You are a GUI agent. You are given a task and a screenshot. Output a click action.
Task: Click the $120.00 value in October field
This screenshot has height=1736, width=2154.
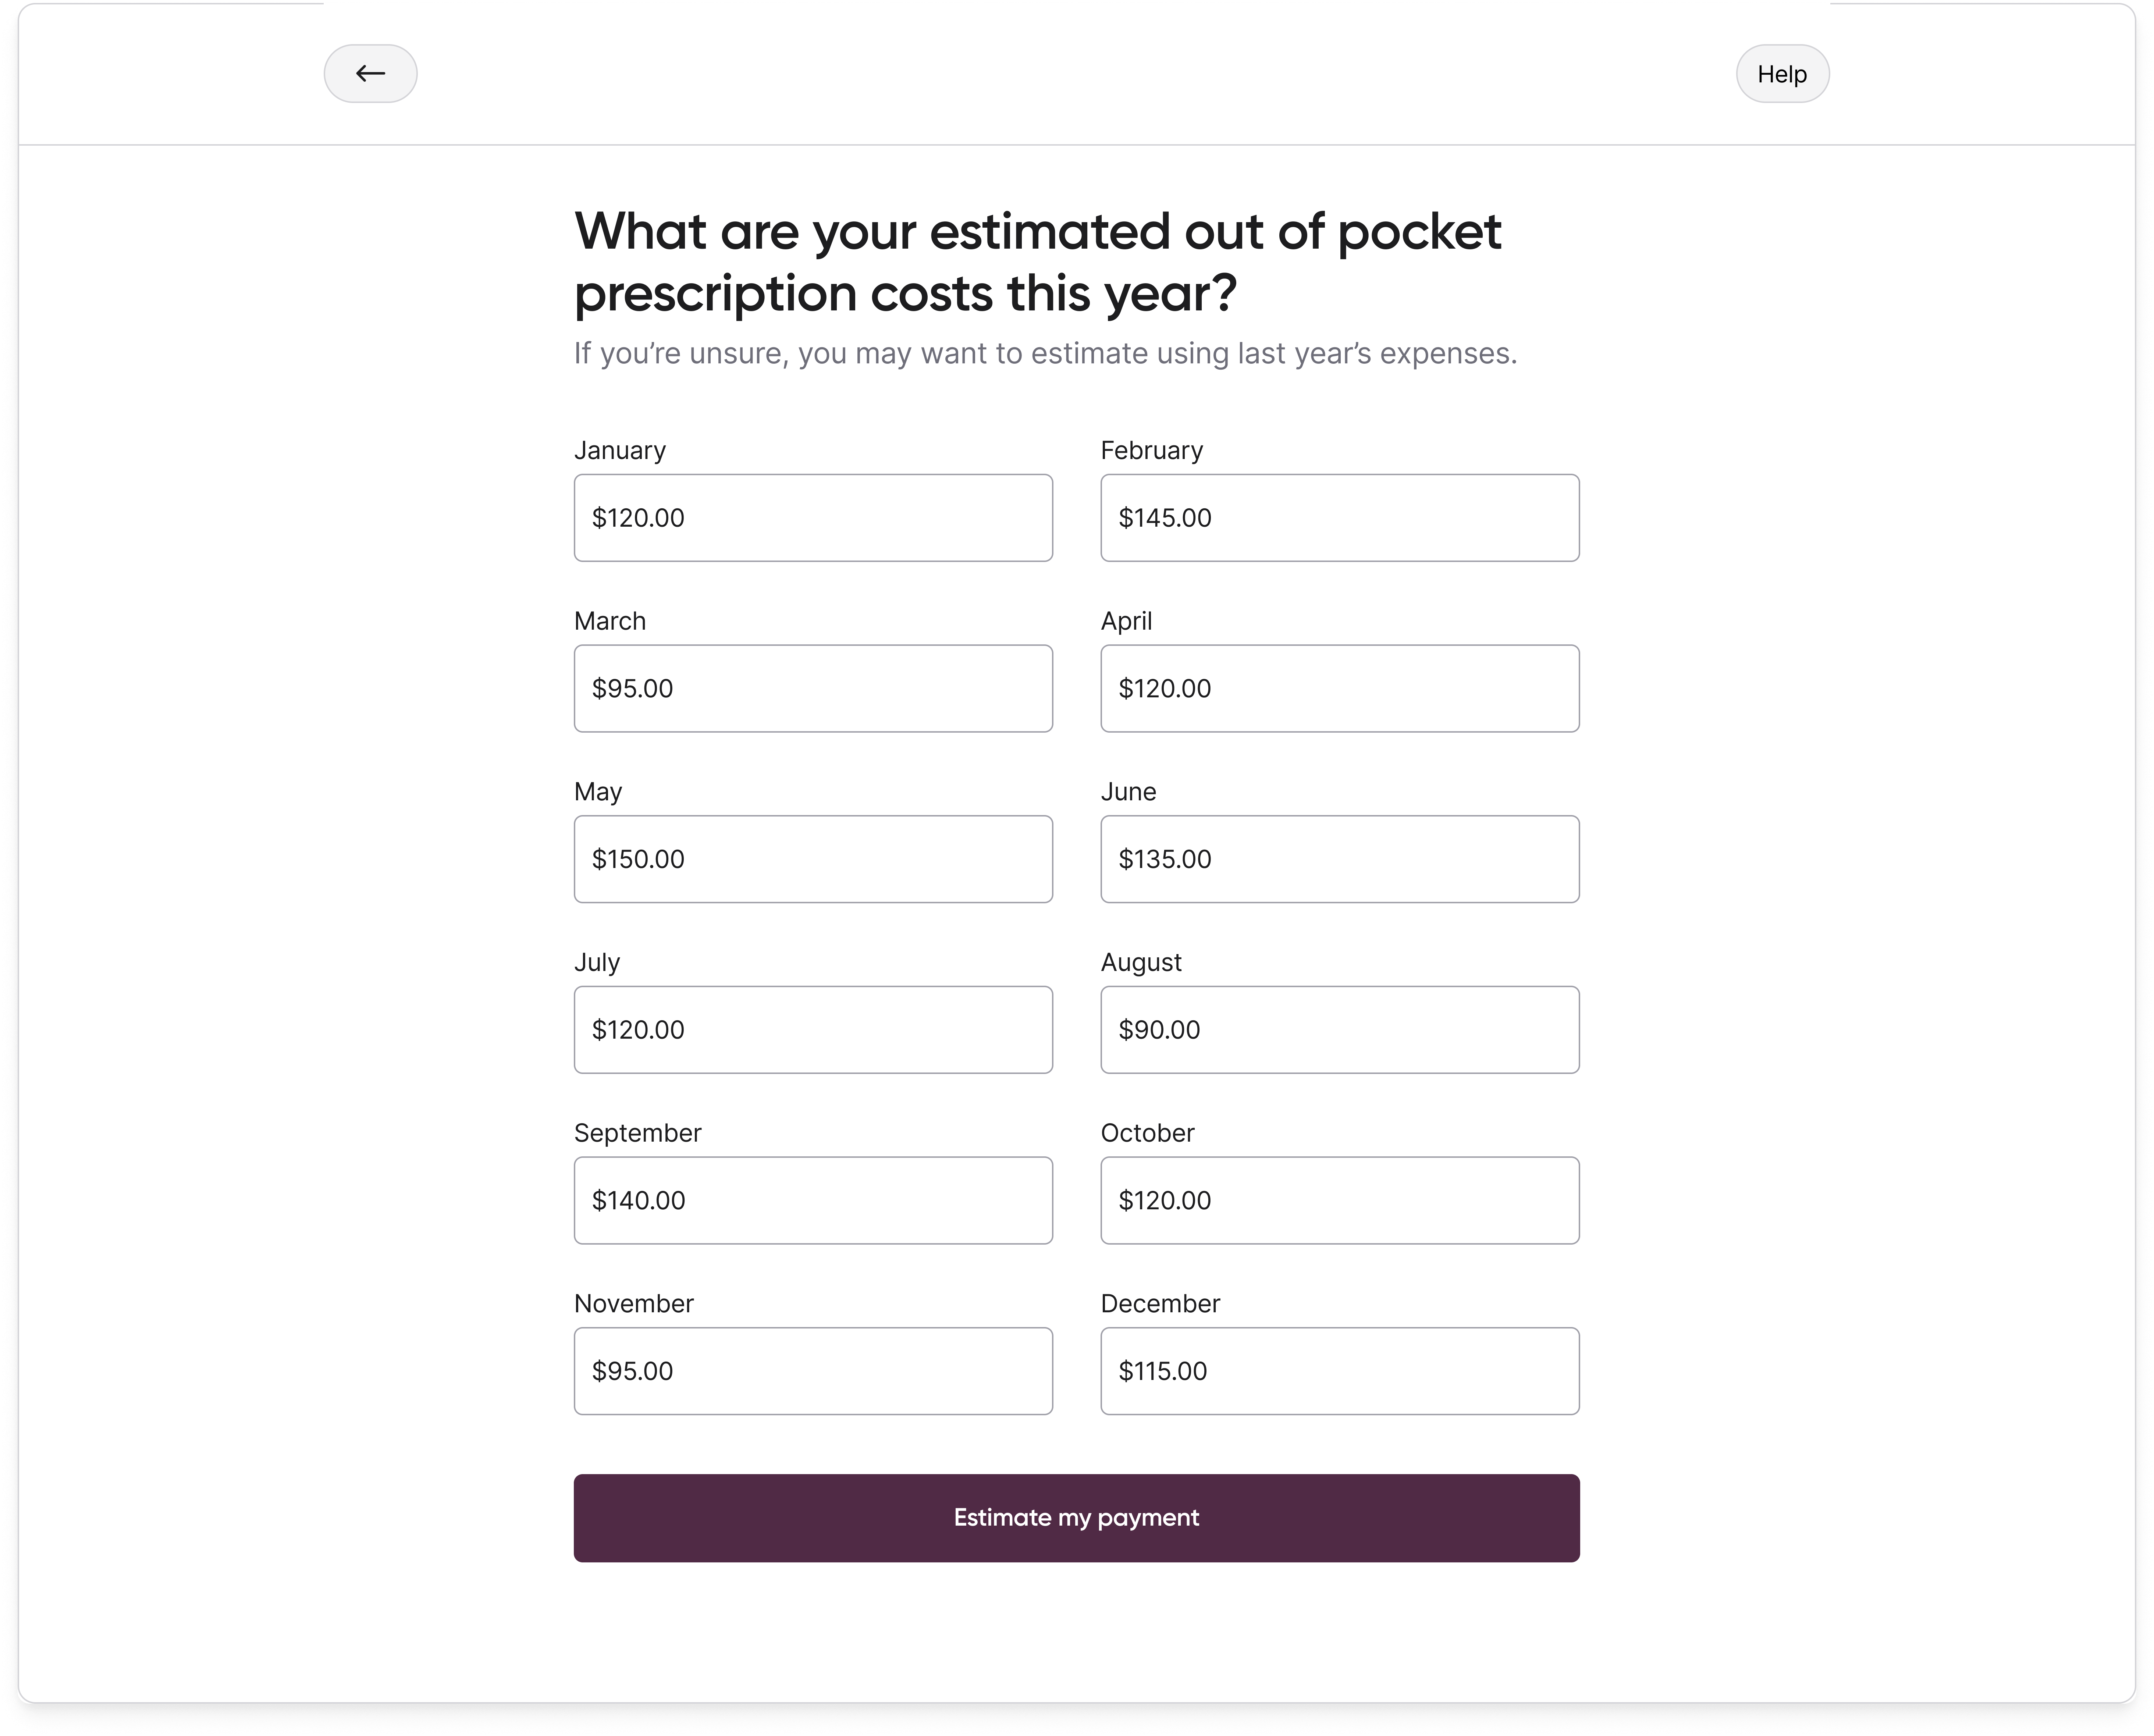[x=1165, y=1200]
